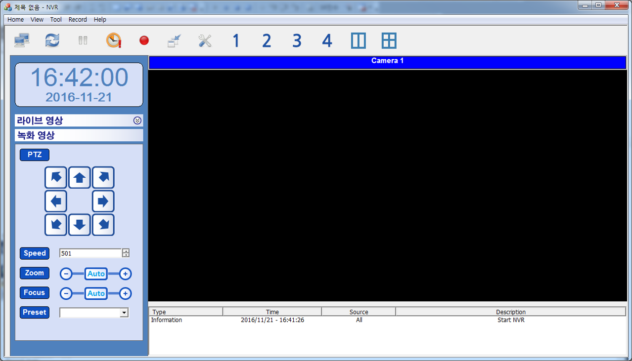The image size is (632, 361).
Task: Toggle Auto zoom mode
Action: (x=96, y=274)
